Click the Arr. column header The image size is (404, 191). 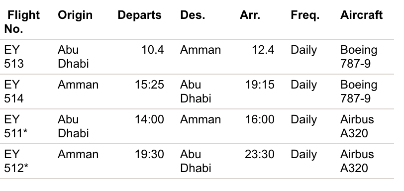point(250,15)
